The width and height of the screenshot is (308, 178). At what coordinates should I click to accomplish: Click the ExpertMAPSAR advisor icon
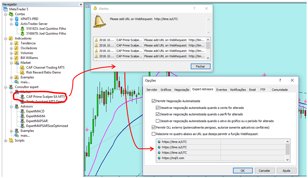[23, 121]
